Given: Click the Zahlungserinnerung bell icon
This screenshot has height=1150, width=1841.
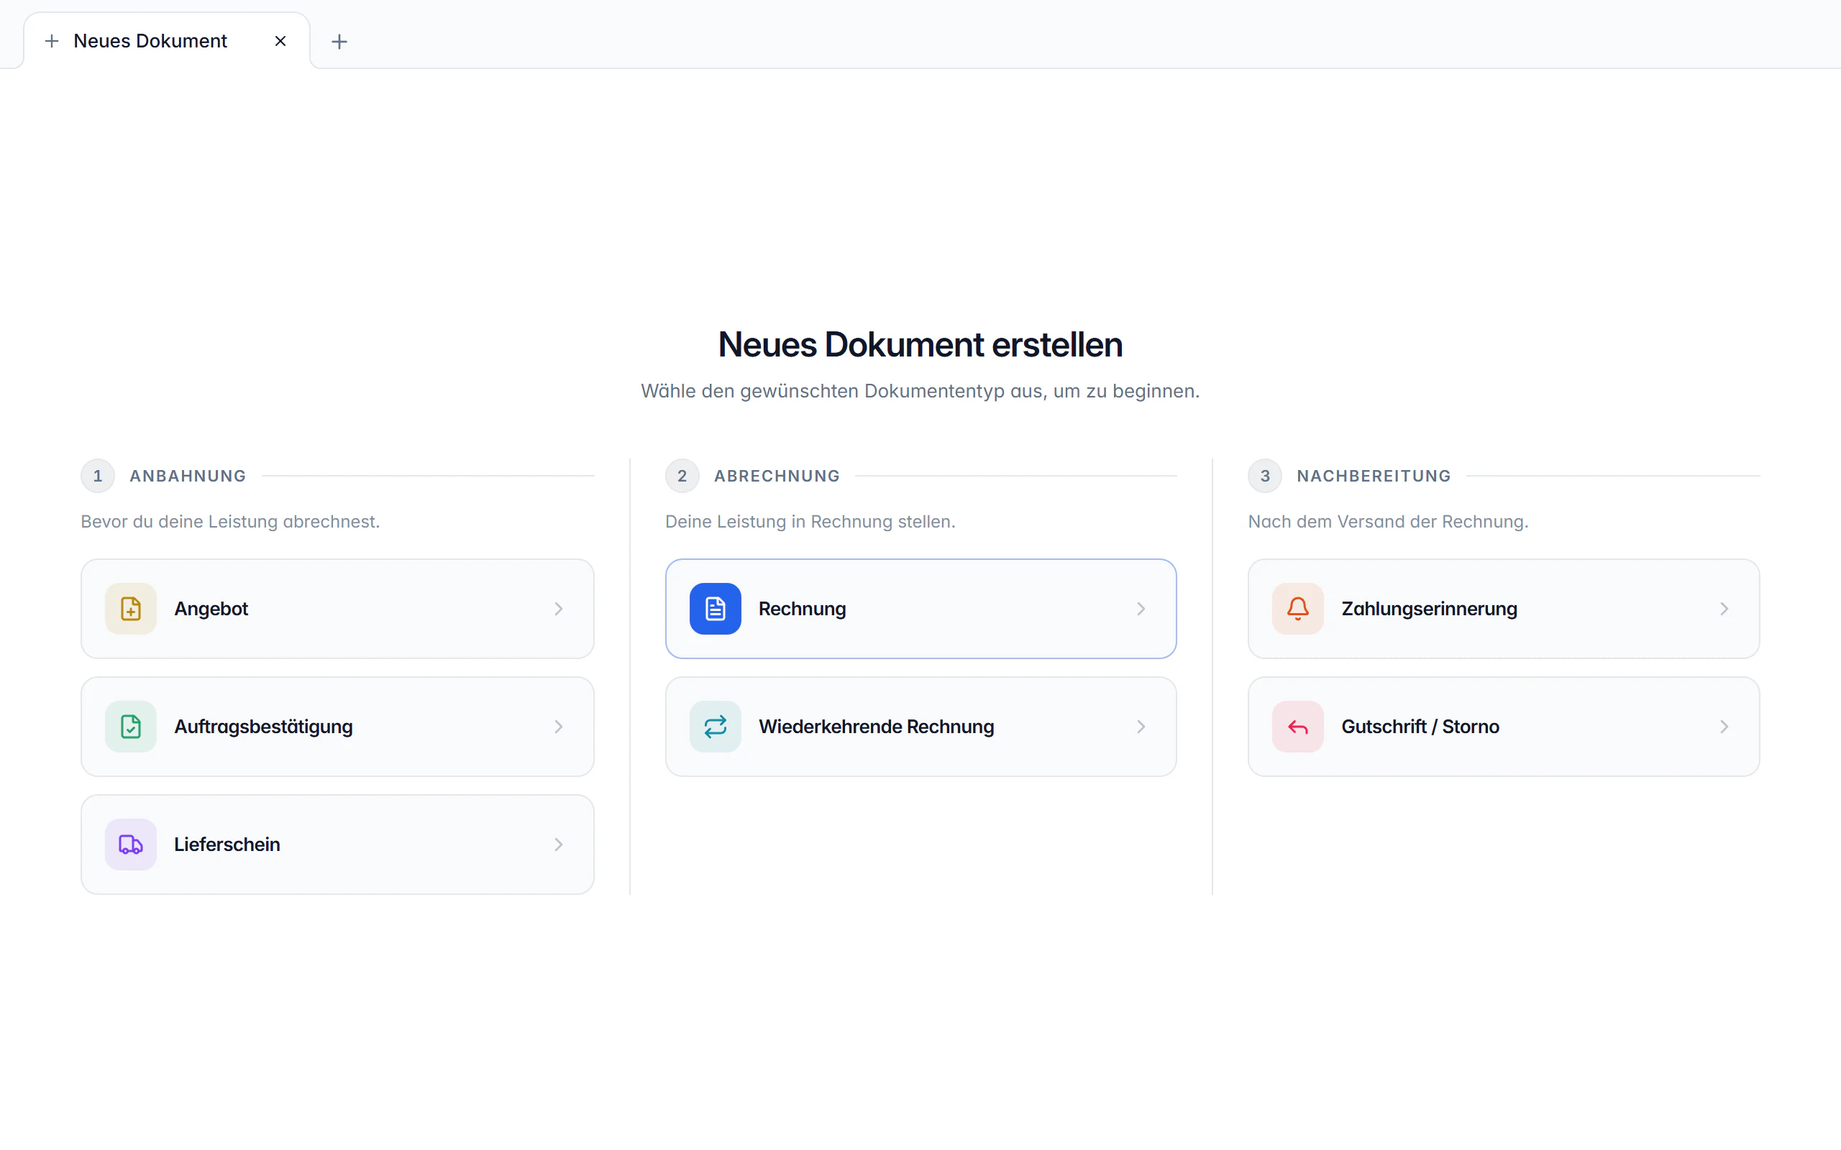Looking at the screenshot, I should click(1298, 609).
